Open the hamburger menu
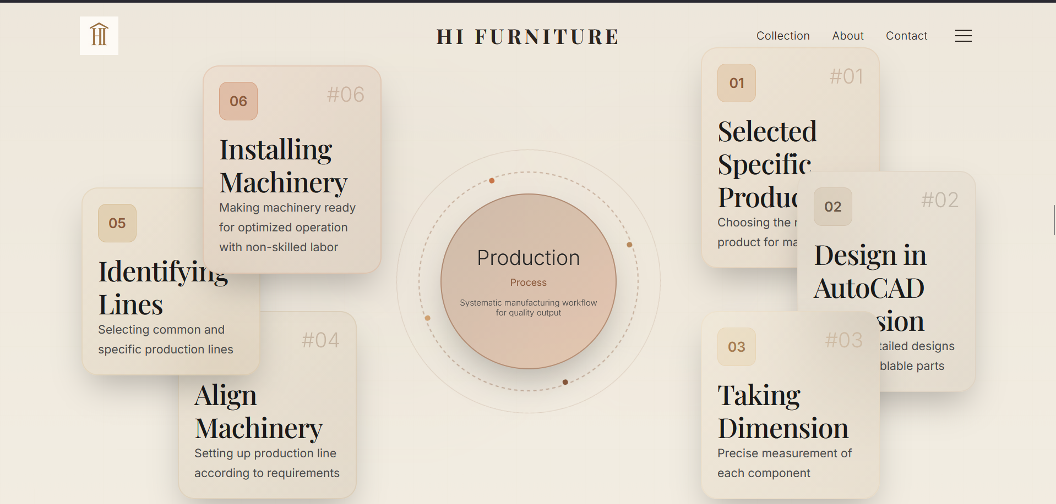This screenshot has width=1056, height=504. (x=963, y=36)
